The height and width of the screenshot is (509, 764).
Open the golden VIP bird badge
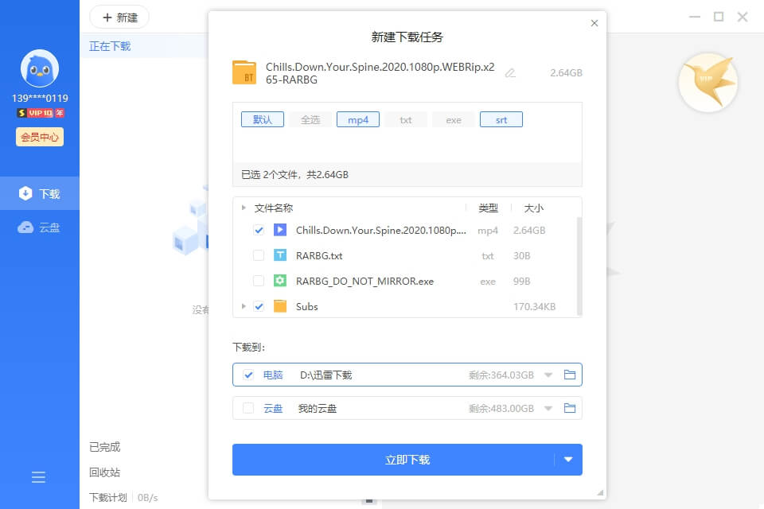[x=708, y=82]
